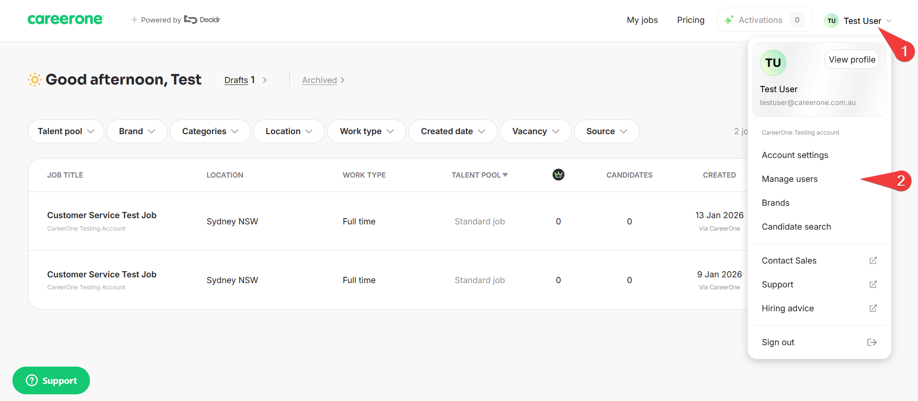Screen dimensions: 918x401
Task: Open the Talent pool filter dropdown
Action: (x=66, y=131)
